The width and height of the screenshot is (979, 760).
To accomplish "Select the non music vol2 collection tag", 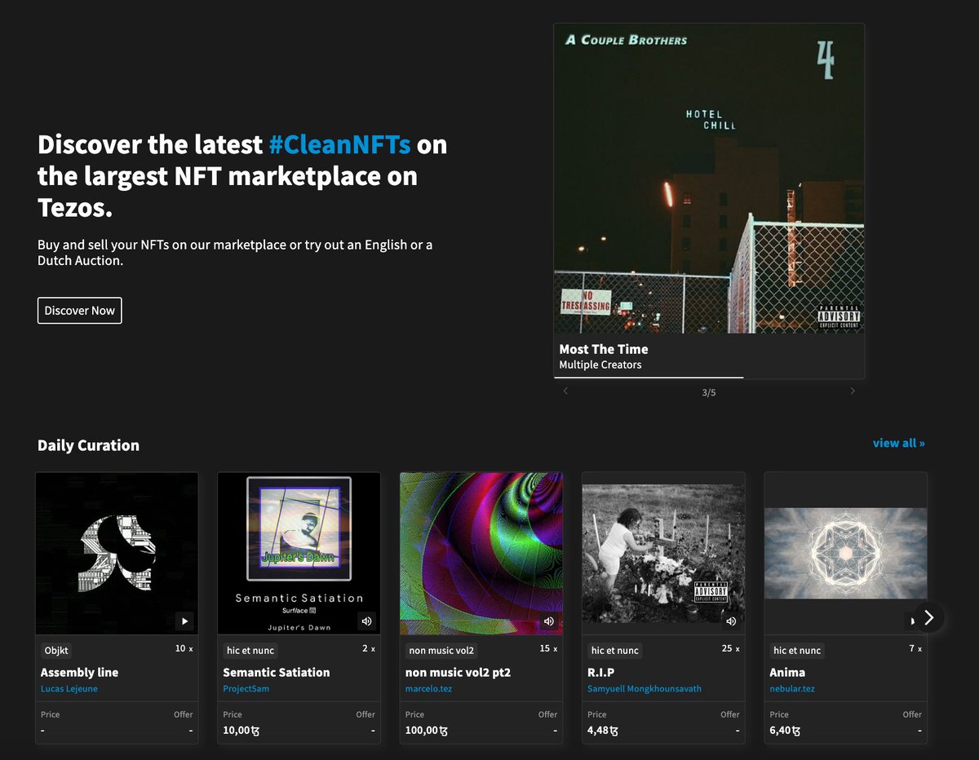I will 441,651.
